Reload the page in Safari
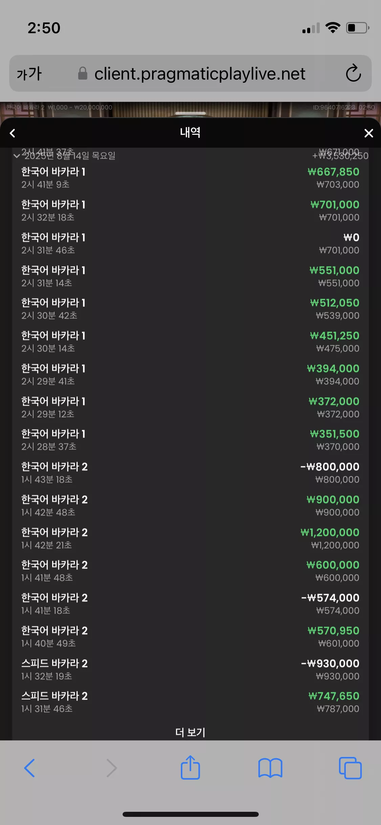 tap(353, 73)
